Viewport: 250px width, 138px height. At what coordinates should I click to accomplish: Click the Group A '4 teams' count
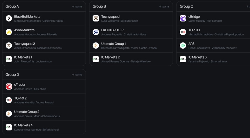pyautogui.click(x=77, y=7)
